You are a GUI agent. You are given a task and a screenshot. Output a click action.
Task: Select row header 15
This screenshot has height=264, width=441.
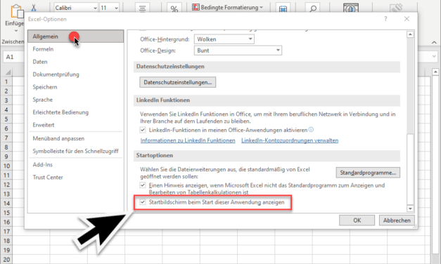tap(6, 213)
